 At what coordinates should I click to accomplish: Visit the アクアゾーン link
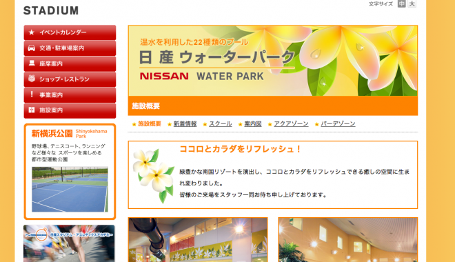(x=291, y=124)
